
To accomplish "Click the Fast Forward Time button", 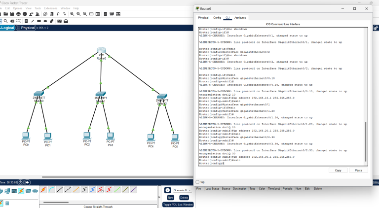I will [27, 182].
